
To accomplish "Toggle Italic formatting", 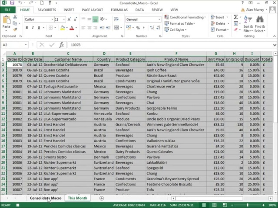I will pos(33,28).
